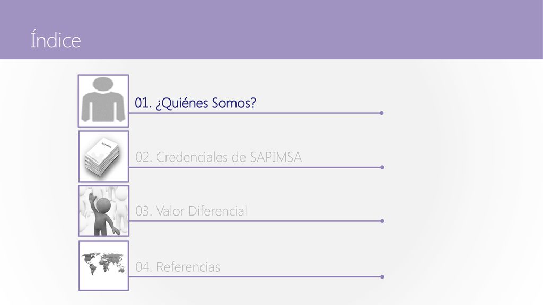Open the world map icon

103,266
